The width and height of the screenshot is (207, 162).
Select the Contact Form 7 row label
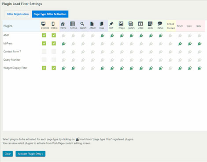12,52
